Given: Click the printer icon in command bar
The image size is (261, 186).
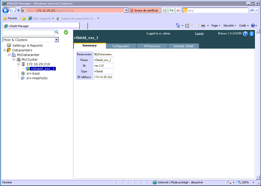Looking at the screenshot, I should coord(203,26).
